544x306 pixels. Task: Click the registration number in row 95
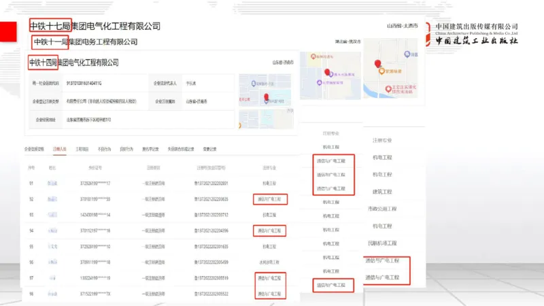pos(211,247)
